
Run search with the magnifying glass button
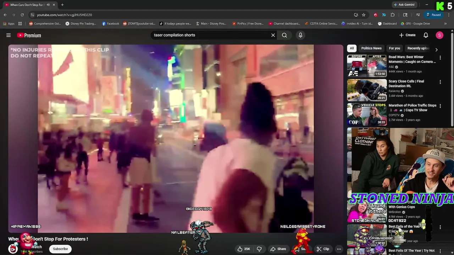(x=284, y=35)
